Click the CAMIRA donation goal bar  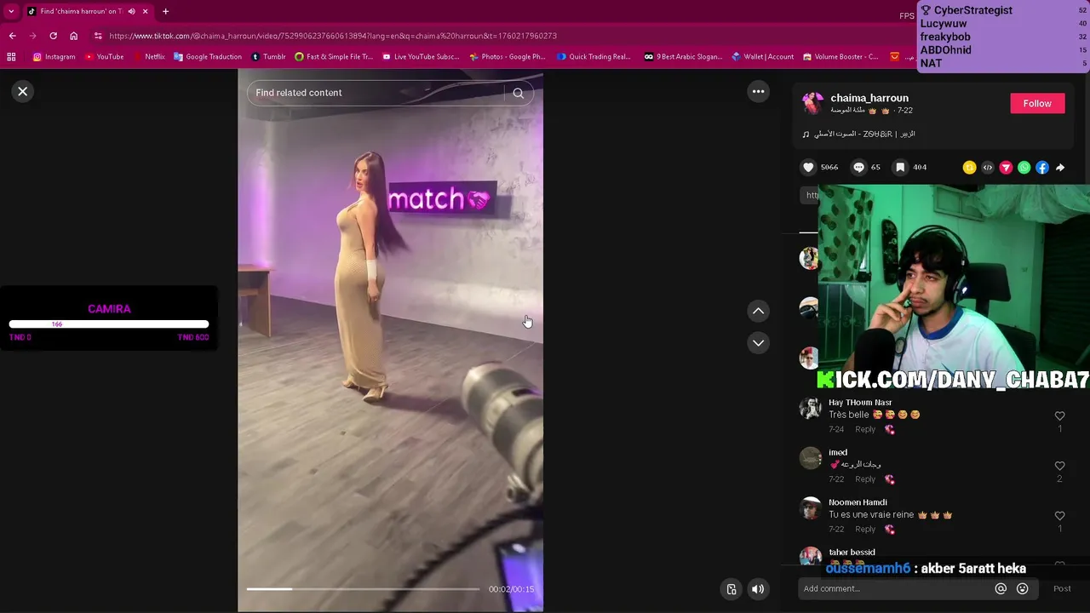(x=109, y=324)
